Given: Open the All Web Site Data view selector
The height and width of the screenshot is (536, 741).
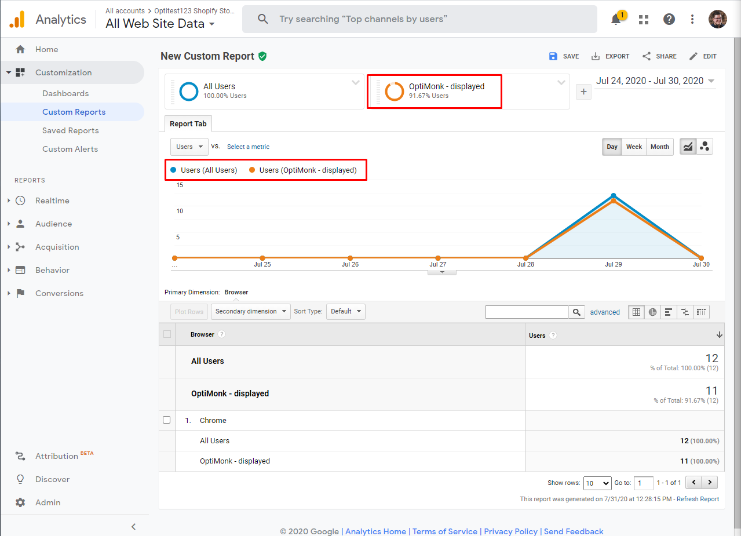Looking at the screenshot, I should (160, 24).
